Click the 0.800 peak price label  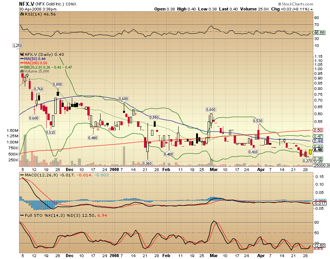pyautogui.click(x=57, y=84)
